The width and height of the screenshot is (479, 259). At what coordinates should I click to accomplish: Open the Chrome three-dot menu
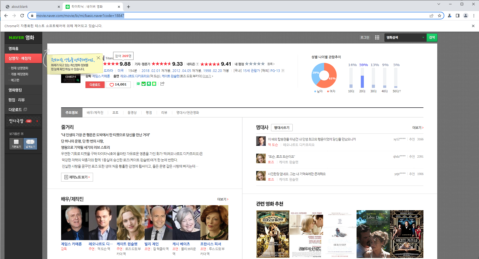(474, 16)
